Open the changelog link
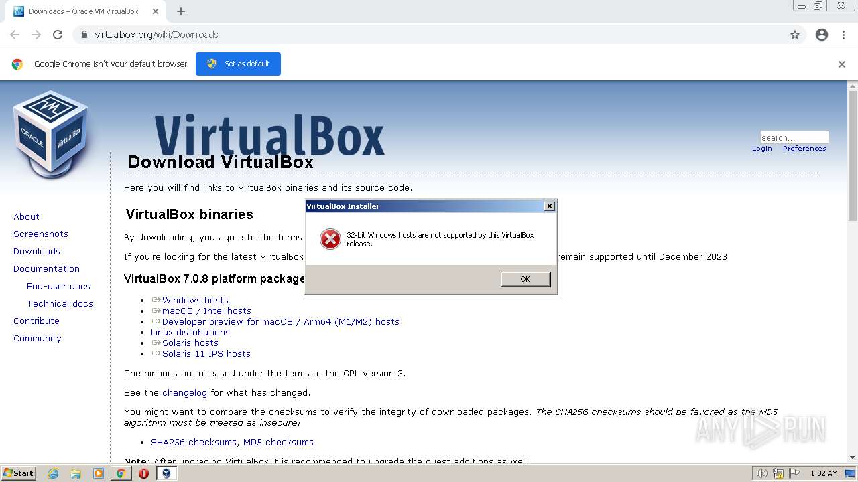The width and height of the screenshot is (858, 482). tap(184, 392)
